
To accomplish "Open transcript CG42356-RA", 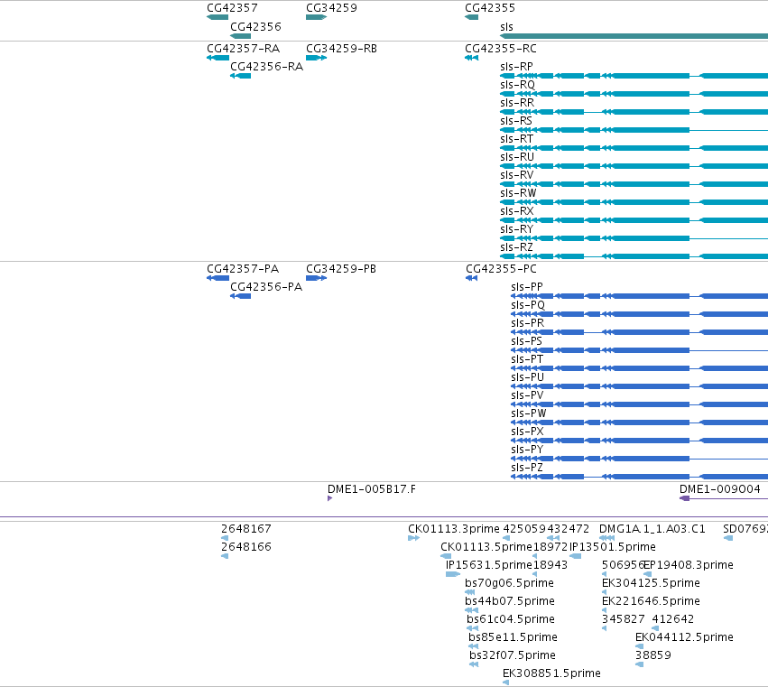I will pos(240,76).
